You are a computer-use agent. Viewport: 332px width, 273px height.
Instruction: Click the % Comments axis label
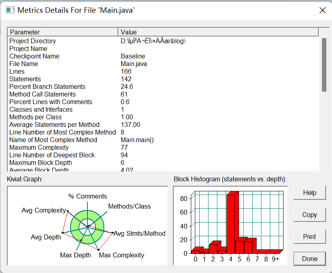click(x=87, y=196)
